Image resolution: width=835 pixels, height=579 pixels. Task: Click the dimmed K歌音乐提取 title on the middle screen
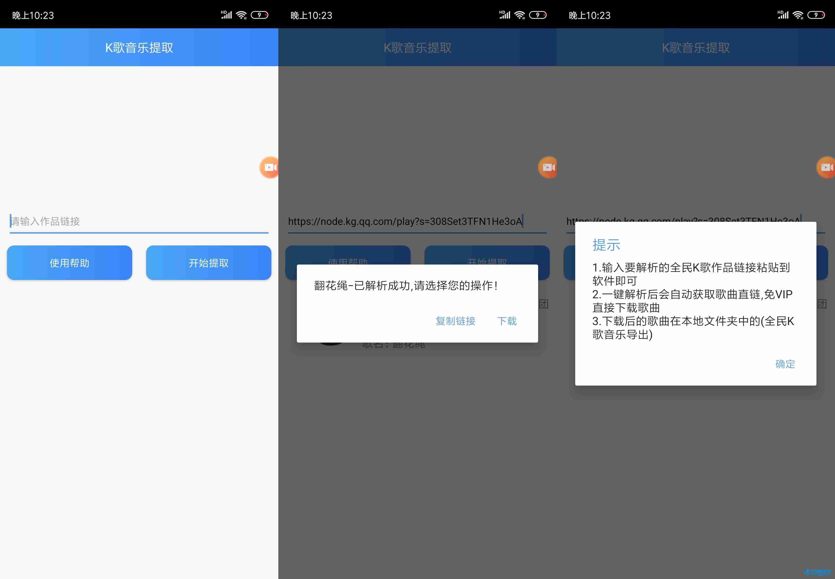(417, 48)
